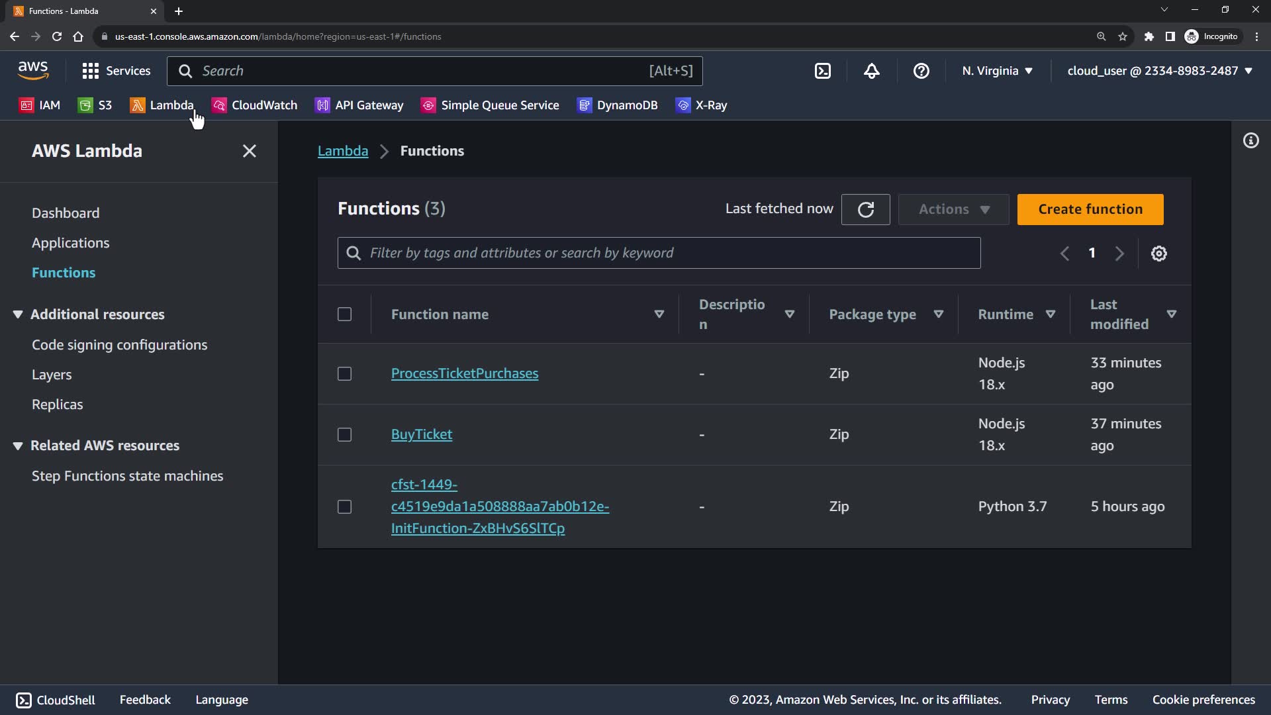The width and height of the screenshot is (1271, 715).
Task: Go to Dashboard in Lambda sidebar
Action: tap(66, 213)
